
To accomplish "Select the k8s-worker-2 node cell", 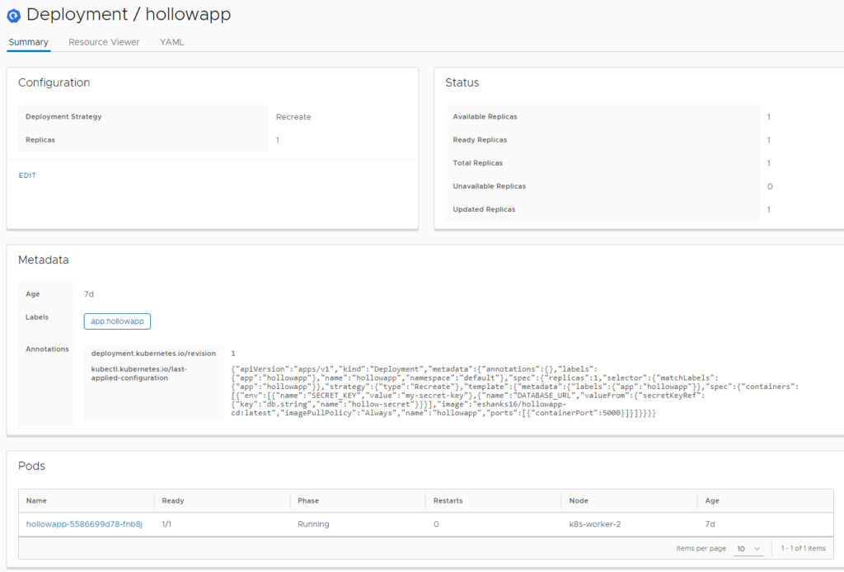I will coord(594,524).
